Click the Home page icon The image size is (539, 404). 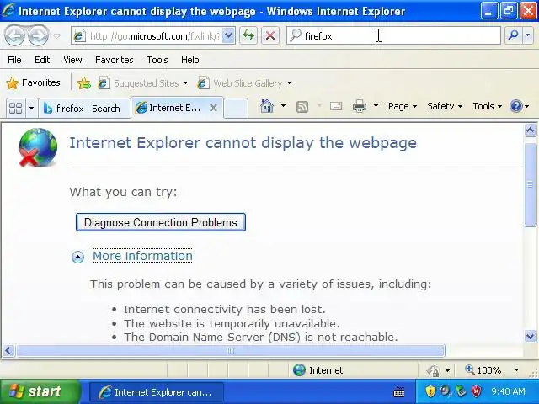pos(267,106)
